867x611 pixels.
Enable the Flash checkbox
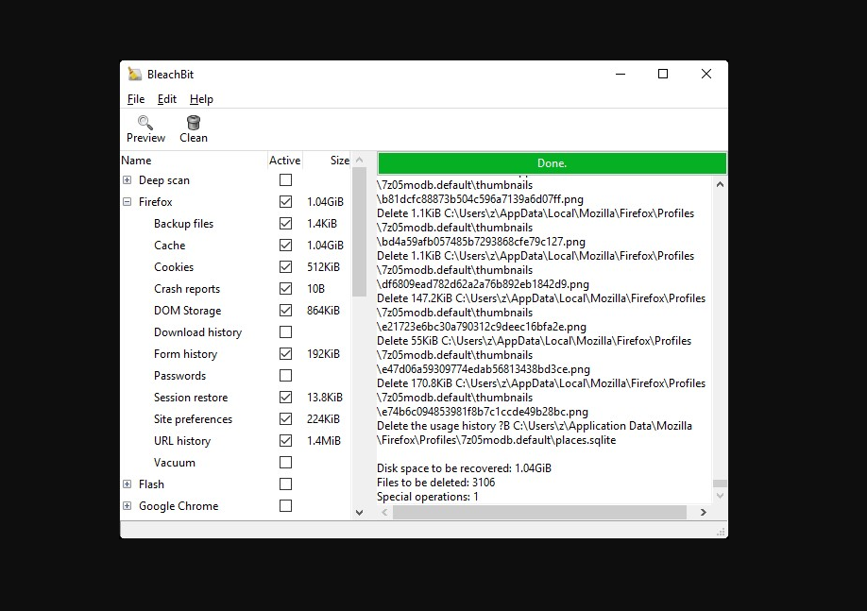(285, 484)
